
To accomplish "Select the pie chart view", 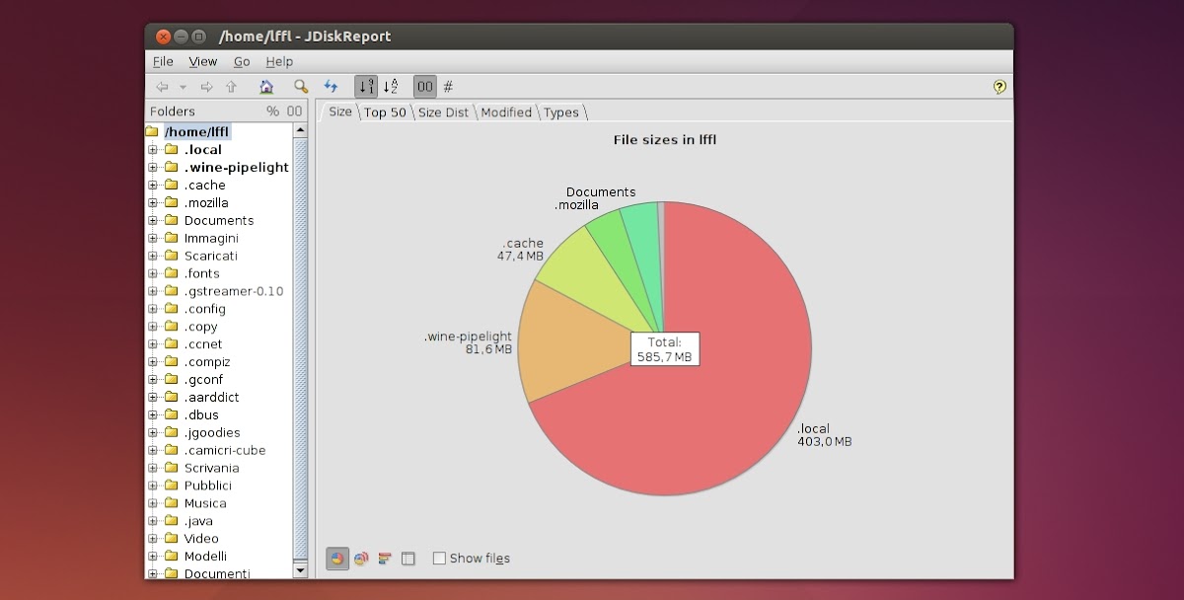I will 337,559.
